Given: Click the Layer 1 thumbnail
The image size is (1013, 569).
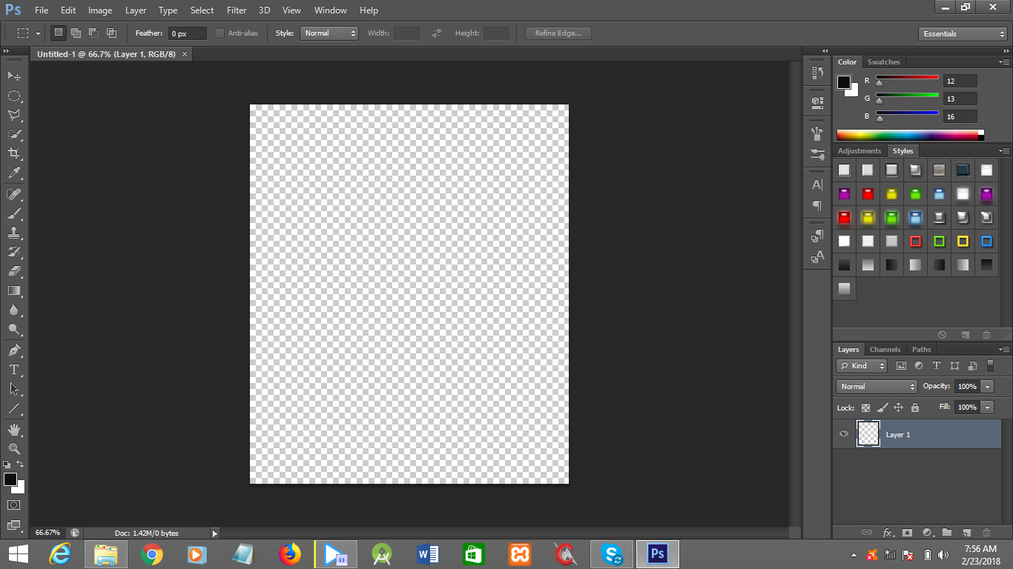Looking at the screenshot, I should click(x=868, y=434).
